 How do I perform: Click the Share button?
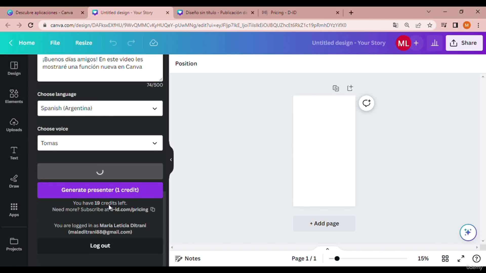[464, 43]
